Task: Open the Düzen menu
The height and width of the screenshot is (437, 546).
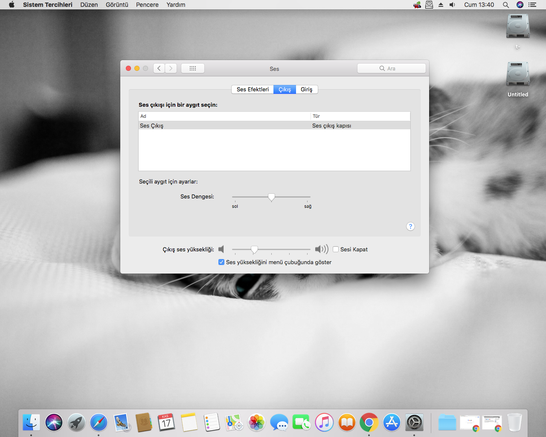Action: 89,5
